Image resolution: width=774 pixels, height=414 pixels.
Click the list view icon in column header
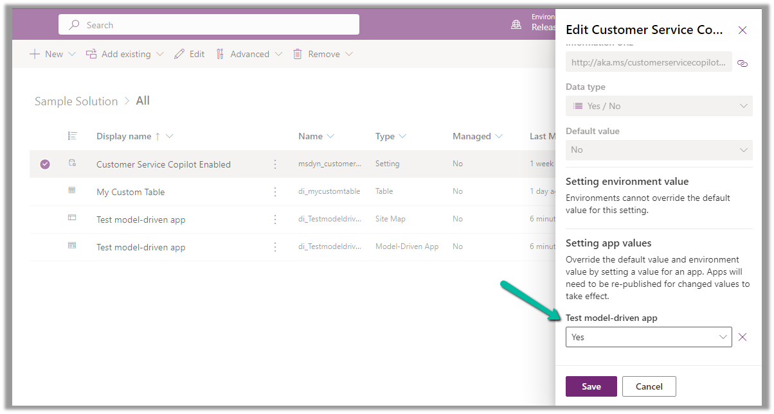tap(73, 136)
